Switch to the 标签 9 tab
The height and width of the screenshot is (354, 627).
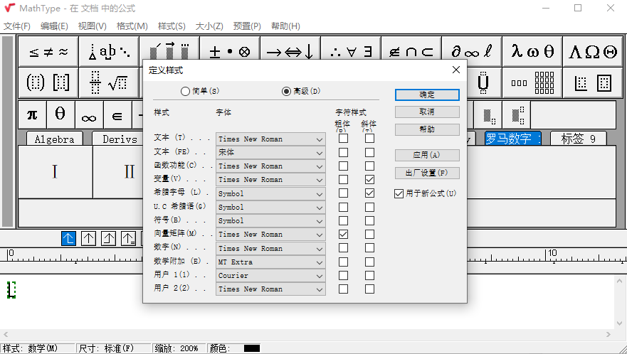[578, 139]
